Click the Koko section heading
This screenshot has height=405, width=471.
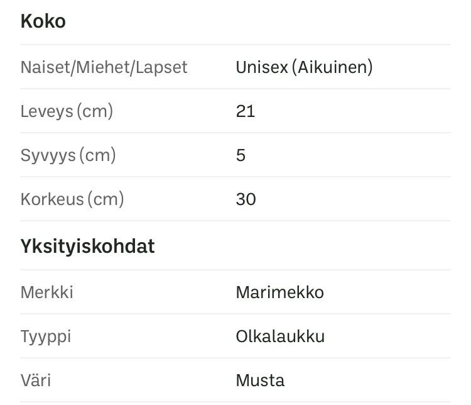click(x=43, y=21)
